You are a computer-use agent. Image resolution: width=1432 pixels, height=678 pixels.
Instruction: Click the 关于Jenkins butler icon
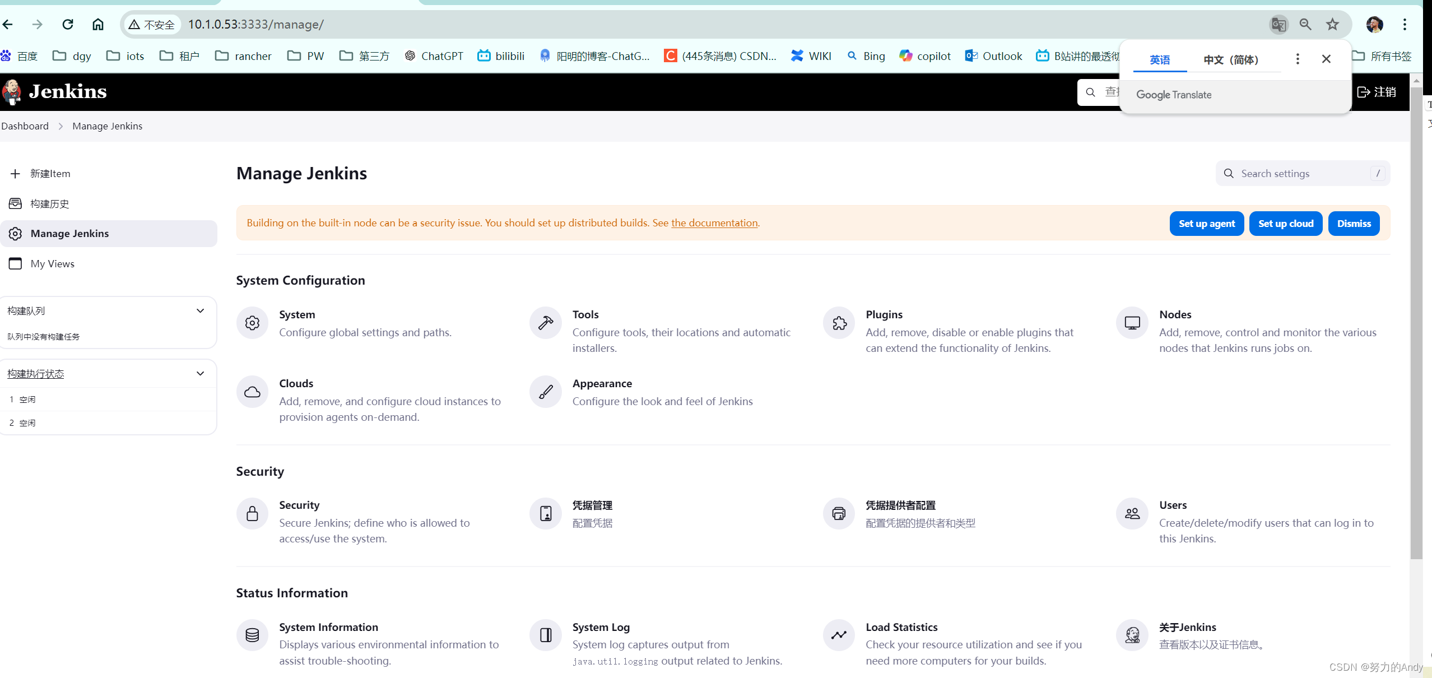(x=1132, y=635)
